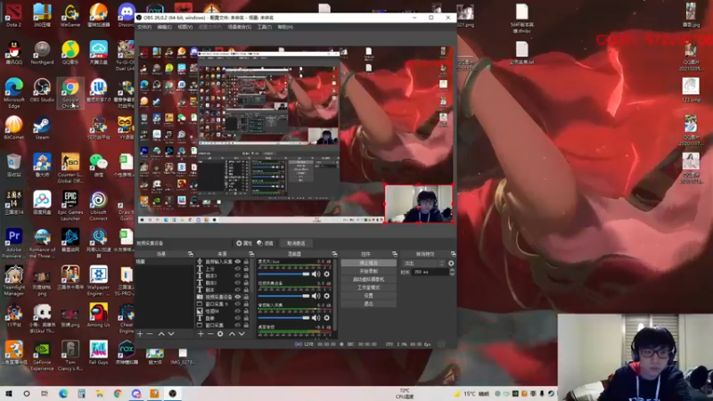
Task: Open the Nox emulator desktop shortcut
Action: [127, 352]
